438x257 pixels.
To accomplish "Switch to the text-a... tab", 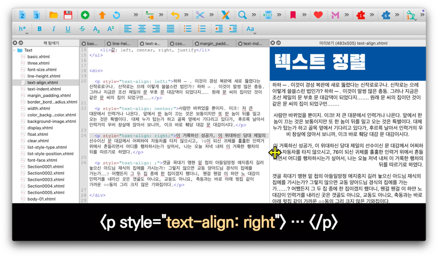I will click(153, 43).
